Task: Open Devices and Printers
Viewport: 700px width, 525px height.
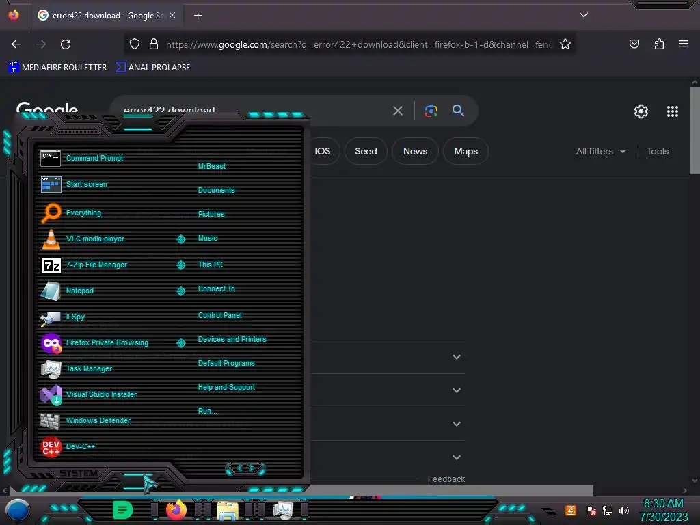Action: [x=232, y=339]
